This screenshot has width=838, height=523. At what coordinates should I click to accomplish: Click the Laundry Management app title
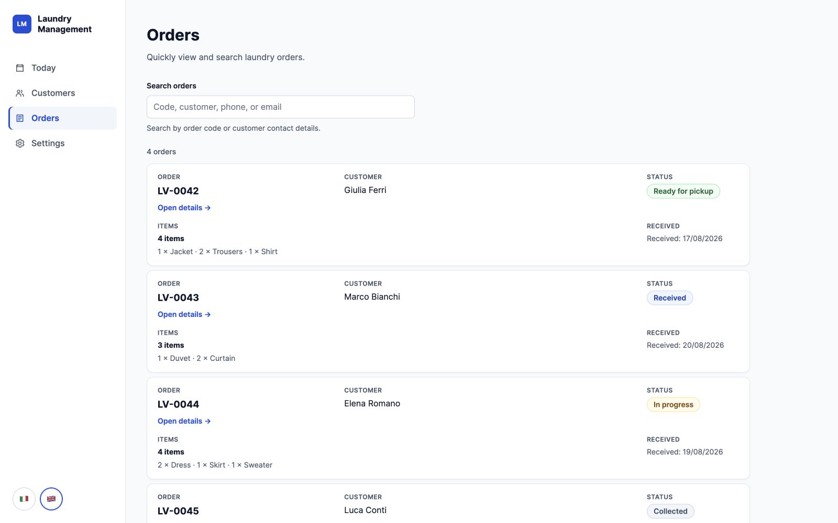[64, 24]
